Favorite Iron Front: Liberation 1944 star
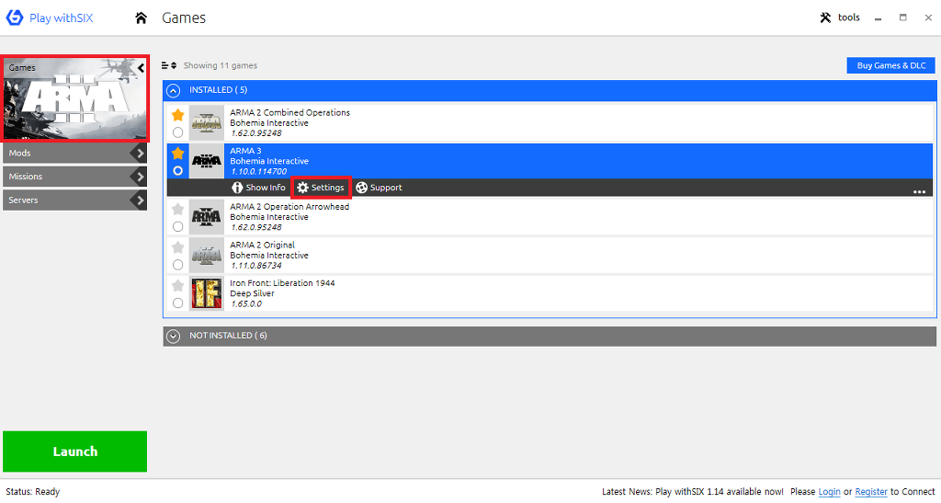941x503 pixels. [x=177, y=285]
